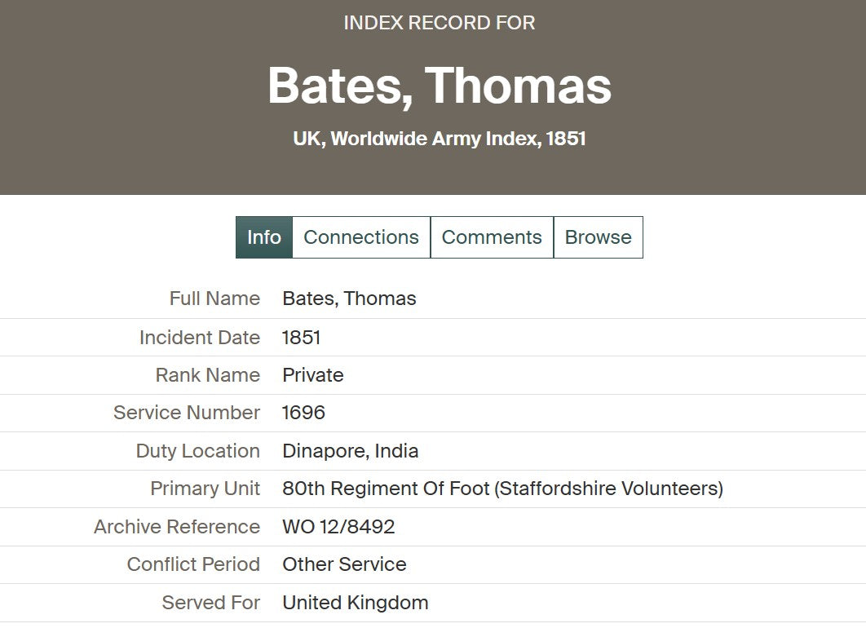Click the archive reference "WO 12/8492"

(x=338, y=527)
